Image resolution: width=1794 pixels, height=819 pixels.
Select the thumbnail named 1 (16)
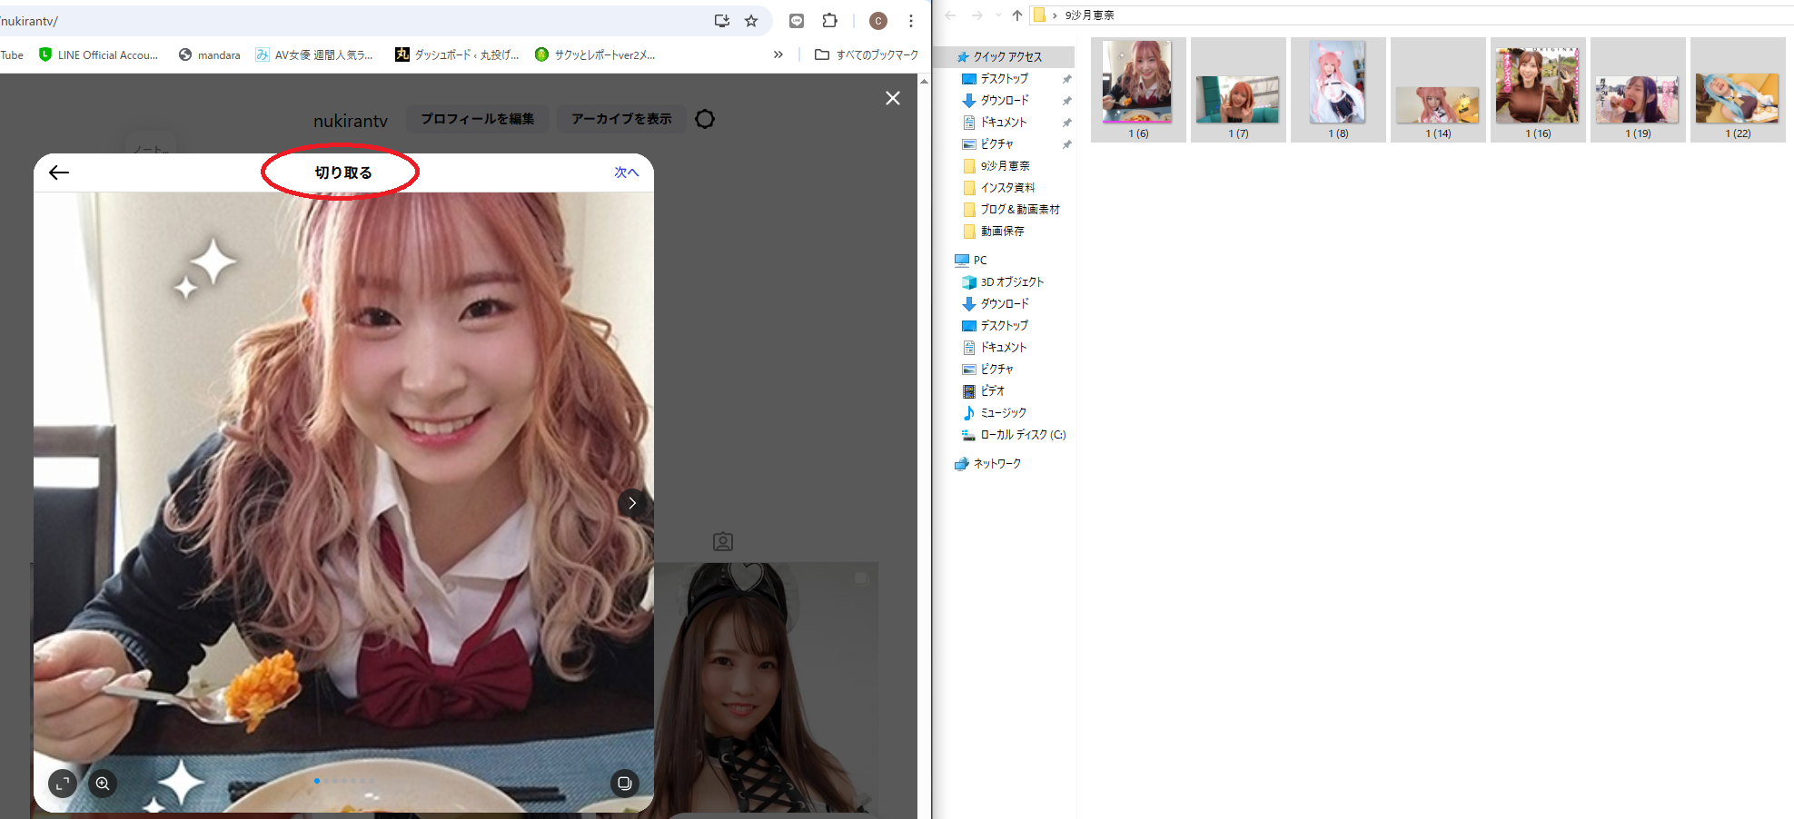[x=1537, y=90]
